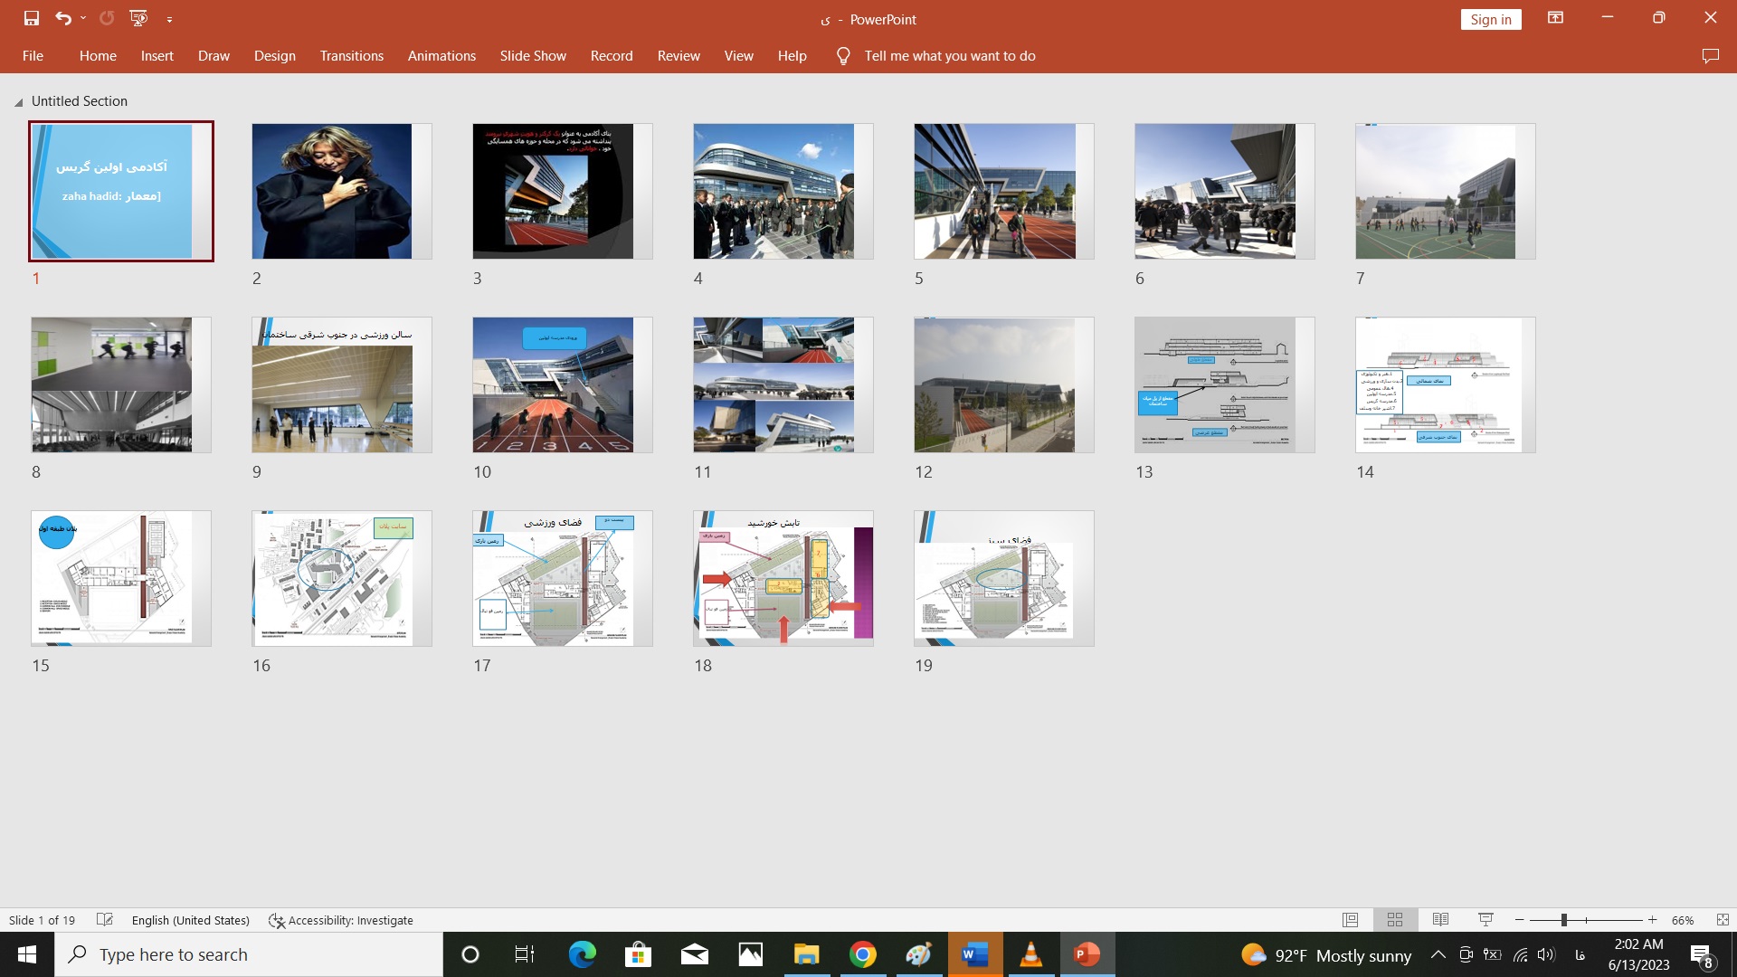This screenshot has width=1737, height=977.
Task: Open the Transitions tab
Action: point(351,56)
